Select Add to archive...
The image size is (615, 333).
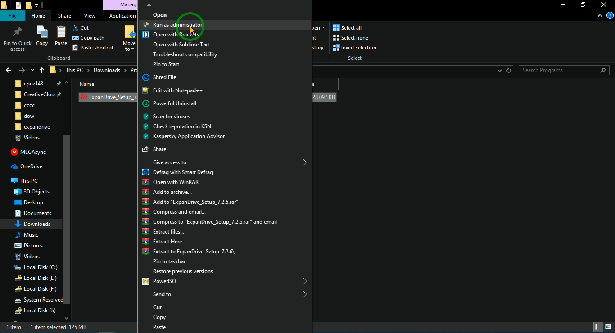(x=224, y=192)
